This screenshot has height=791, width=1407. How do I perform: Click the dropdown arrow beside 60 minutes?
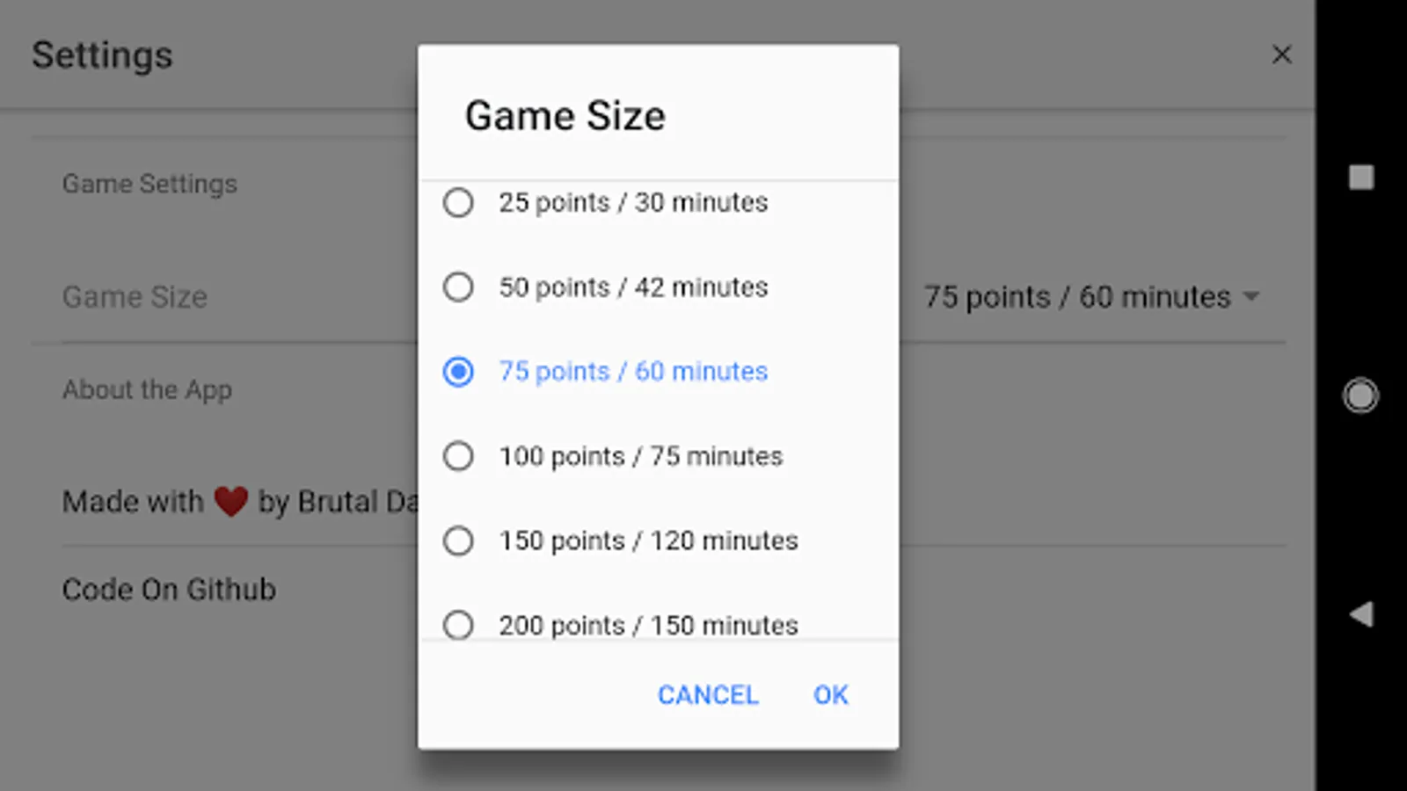pyautogui.click(x=1252, y=297)
